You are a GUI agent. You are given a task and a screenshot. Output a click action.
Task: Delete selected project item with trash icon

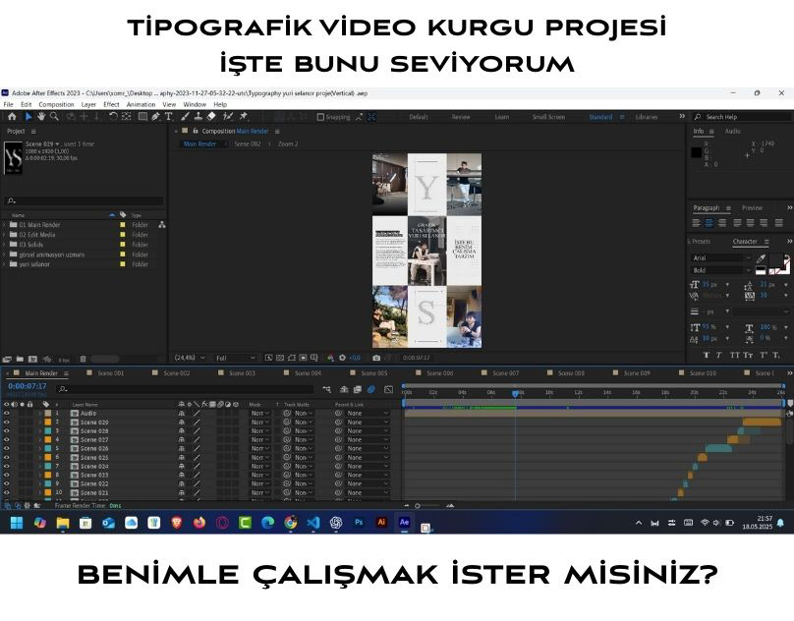click(x=84, y=359)
